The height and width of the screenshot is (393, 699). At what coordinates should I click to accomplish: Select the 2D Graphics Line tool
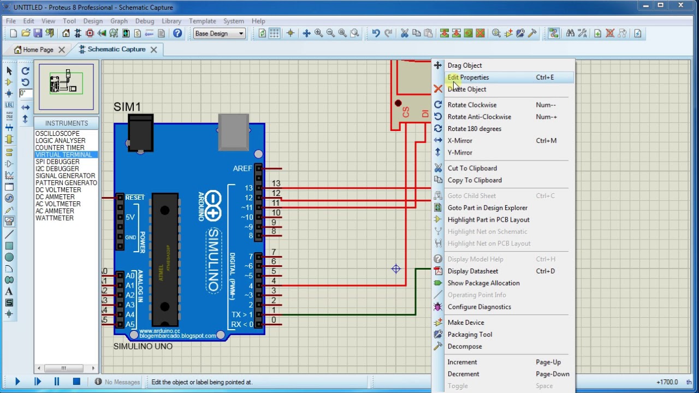(9, 234)
